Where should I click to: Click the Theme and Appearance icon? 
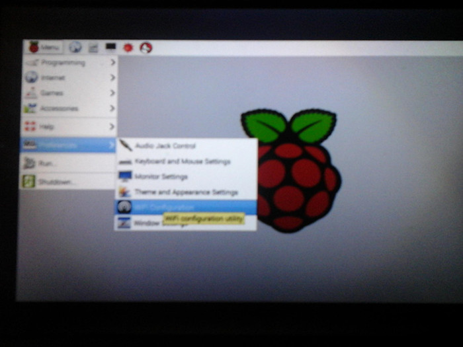(x=124, y=192)
